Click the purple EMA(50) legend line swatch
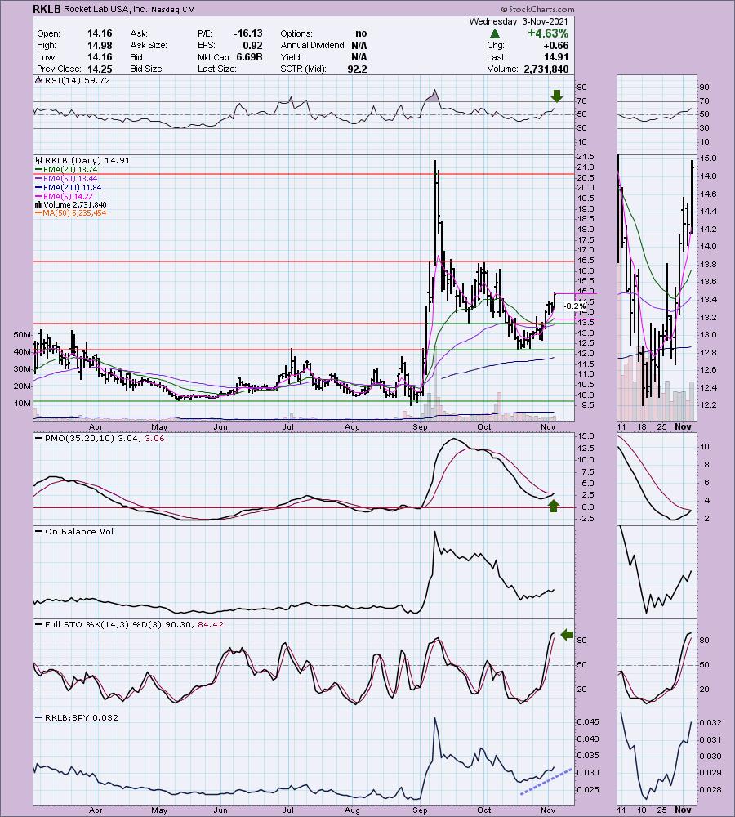This screenshot has height=817, width=735. click(39, 179)
